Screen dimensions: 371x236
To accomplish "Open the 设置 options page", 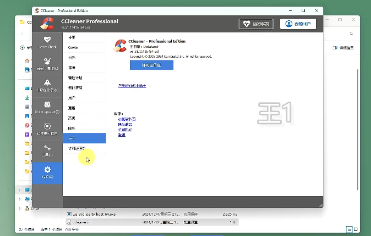I will (84, 37).
